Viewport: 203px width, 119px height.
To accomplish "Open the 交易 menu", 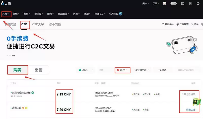I will point(27,14).
